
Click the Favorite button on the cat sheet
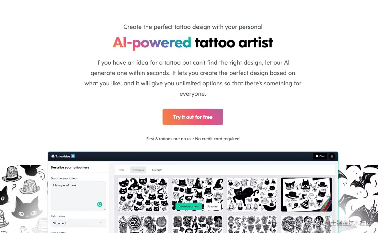tap(212, 206)
